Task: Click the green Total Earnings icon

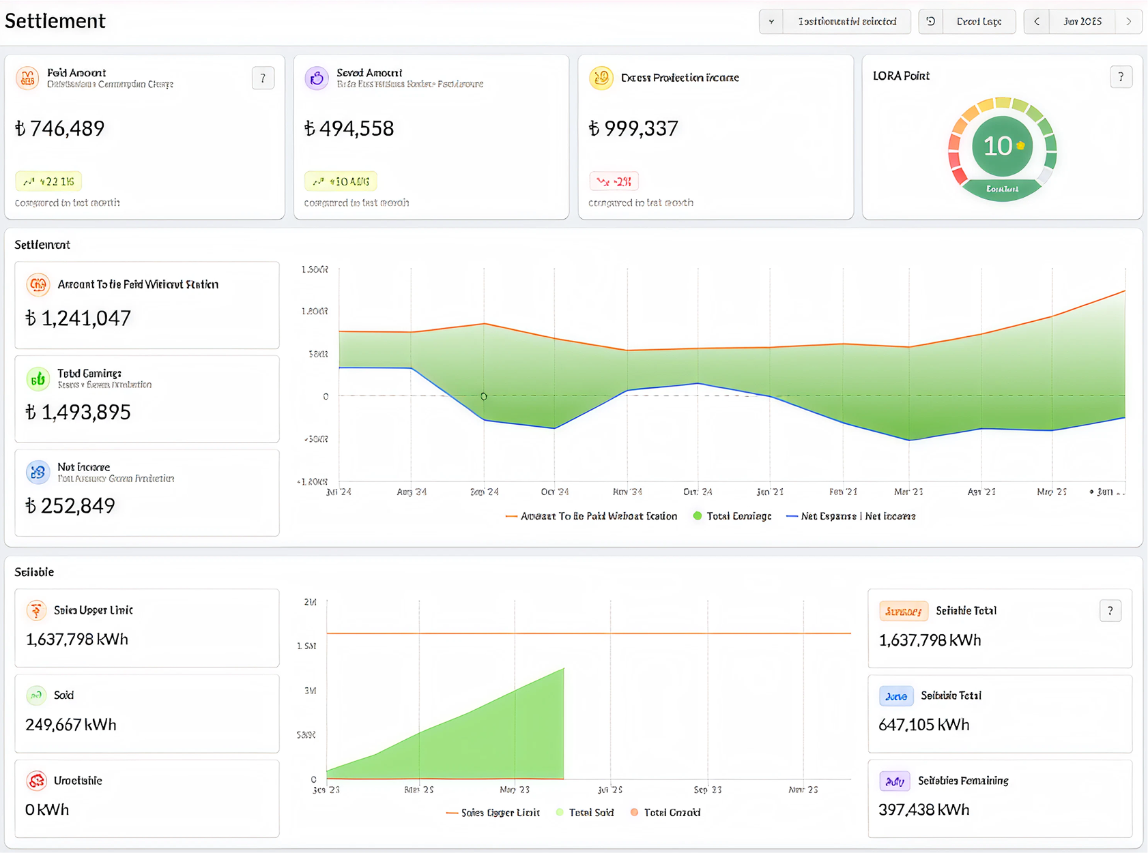Action: [38, 379]
